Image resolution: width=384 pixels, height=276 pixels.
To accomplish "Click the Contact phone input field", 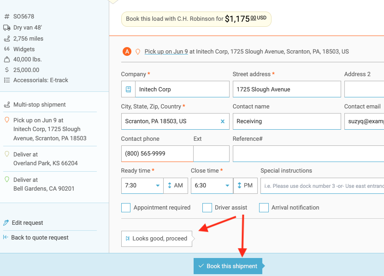I will (157, 154).
